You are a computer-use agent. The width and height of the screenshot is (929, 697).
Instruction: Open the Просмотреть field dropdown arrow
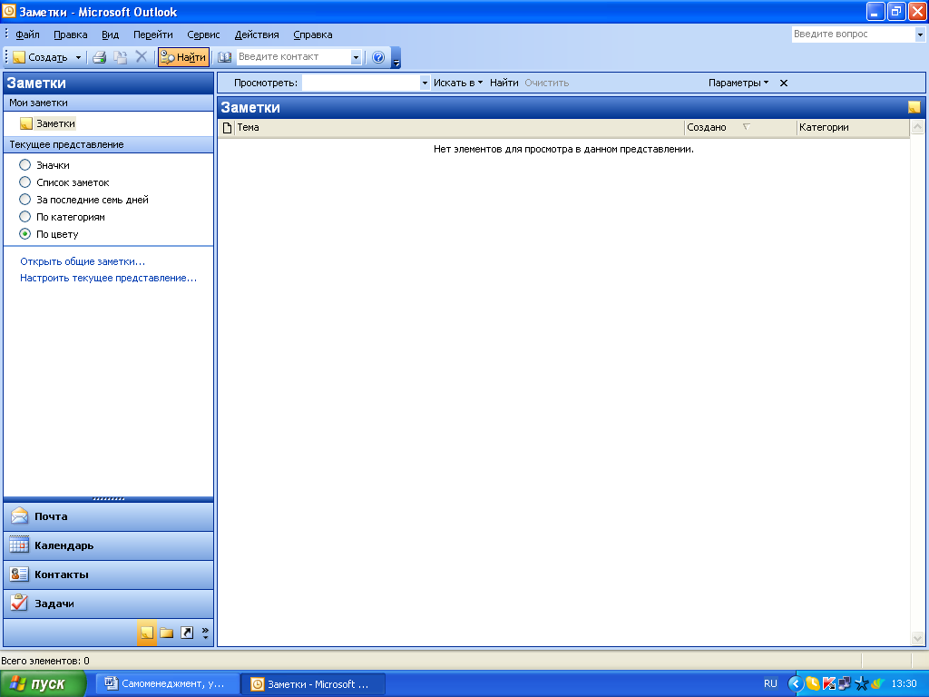tap(425, 83)
